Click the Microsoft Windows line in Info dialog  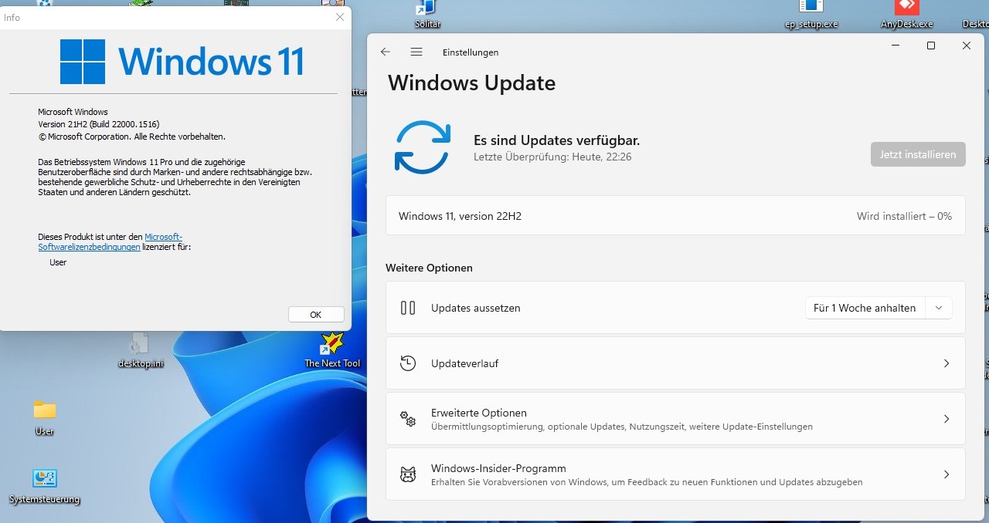[x=73, y=112]
